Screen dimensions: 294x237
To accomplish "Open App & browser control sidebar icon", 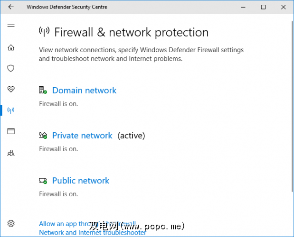I will (x=11, y=131).
